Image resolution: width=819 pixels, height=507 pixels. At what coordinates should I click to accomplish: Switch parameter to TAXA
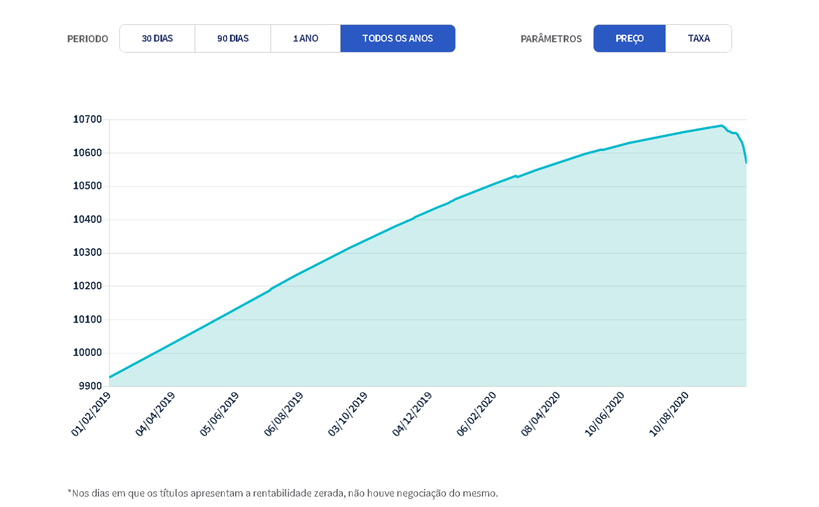tap(699, 39)
